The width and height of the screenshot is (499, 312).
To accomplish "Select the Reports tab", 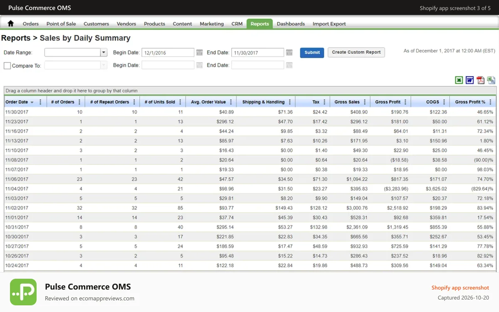I will [259, 24].
